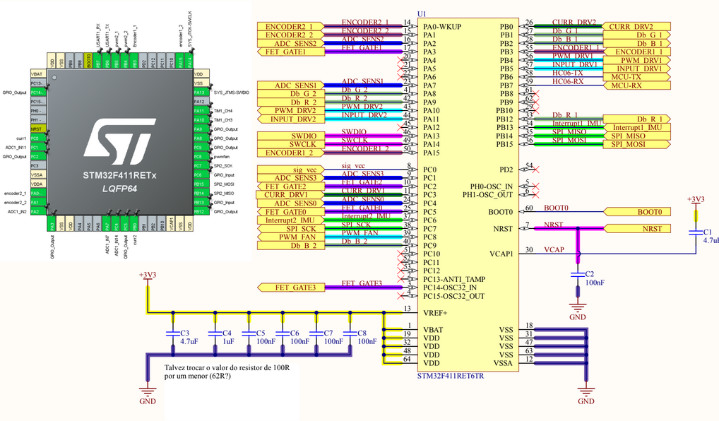Click the green PA13 pin on chip view

[198, 93]
